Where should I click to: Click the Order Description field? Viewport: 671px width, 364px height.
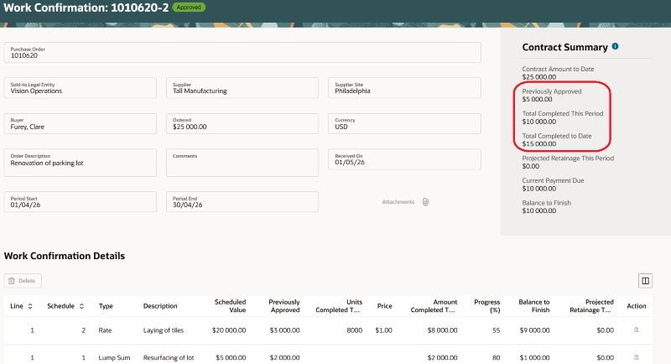80,163
